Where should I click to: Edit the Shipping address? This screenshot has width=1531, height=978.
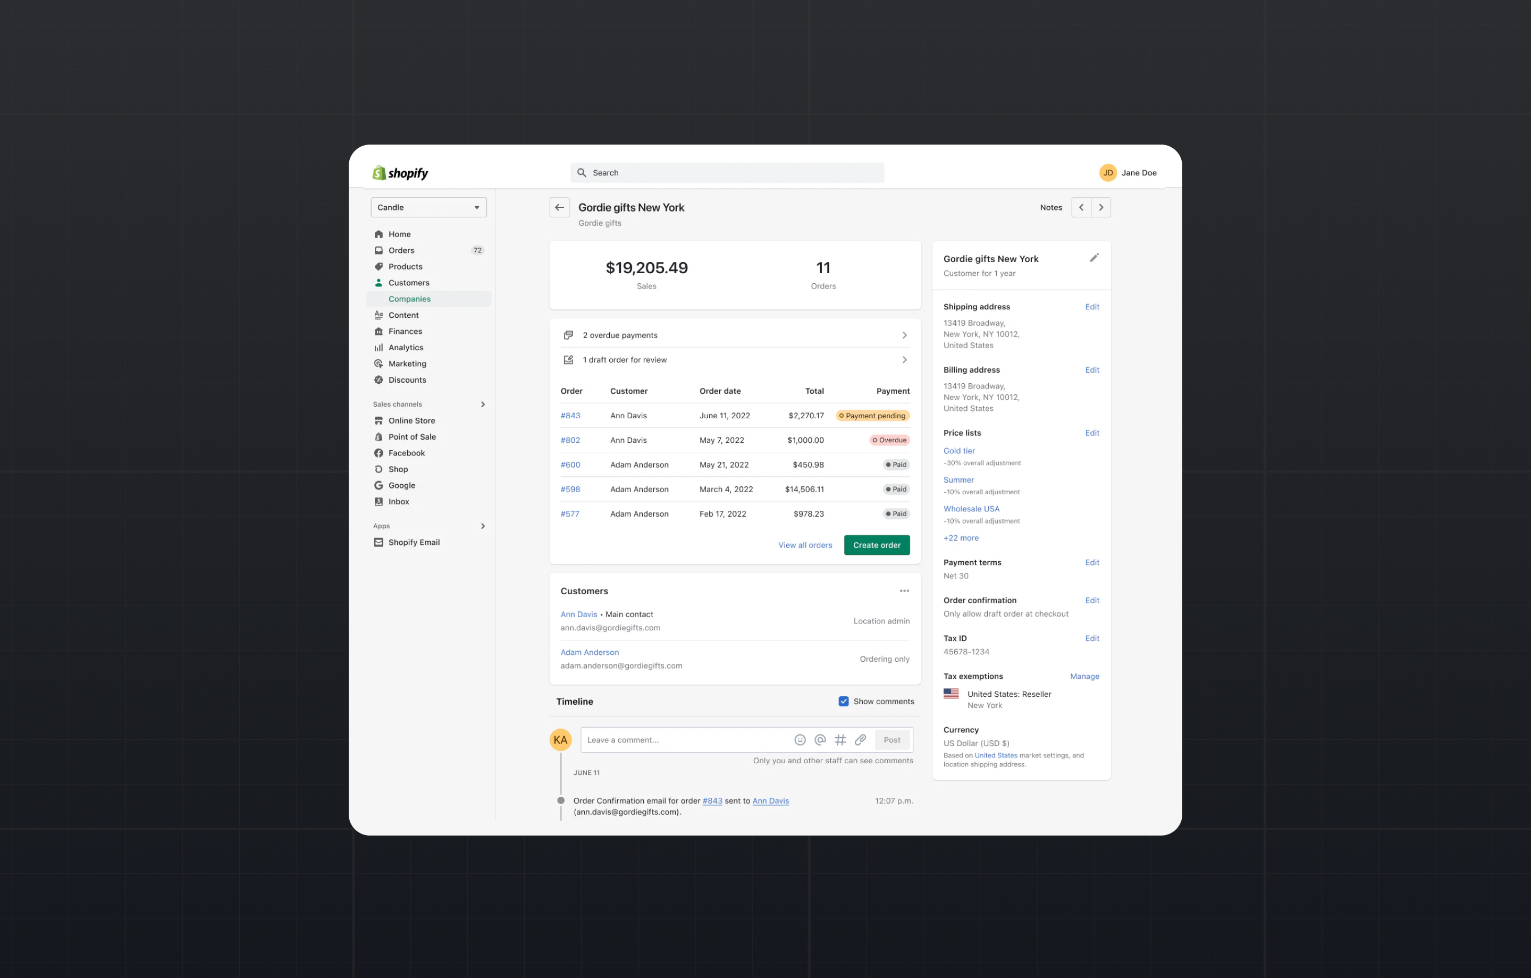tap(1092, 307)
